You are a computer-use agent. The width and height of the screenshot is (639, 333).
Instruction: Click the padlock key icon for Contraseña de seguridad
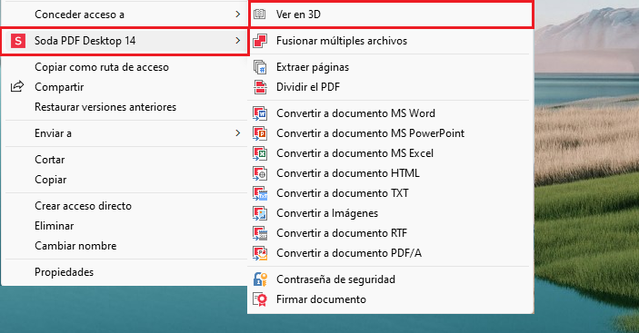coord(260,279)
